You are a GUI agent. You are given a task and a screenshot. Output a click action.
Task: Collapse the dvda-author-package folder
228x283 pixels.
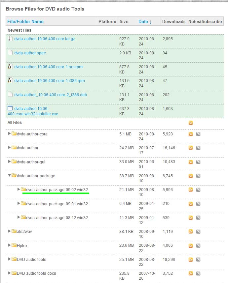pyautogui.click(x=9, y=175)
